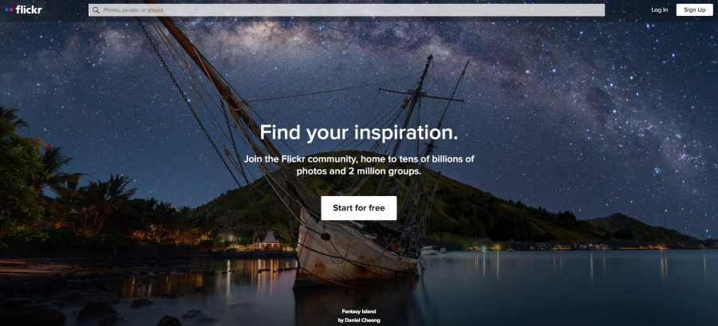Click the tilted shipwreck hull in the photo
718x326 pixels.
(353, 251)
